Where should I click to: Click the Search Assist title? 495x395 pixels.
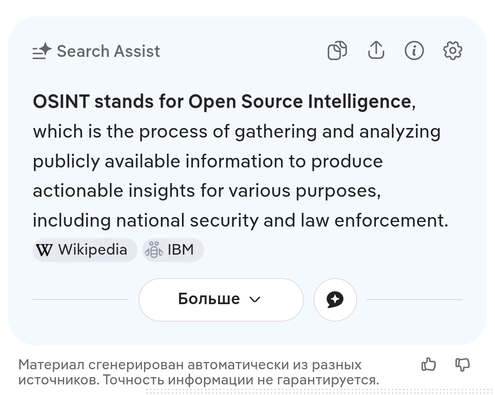click(x=108, y=51)
